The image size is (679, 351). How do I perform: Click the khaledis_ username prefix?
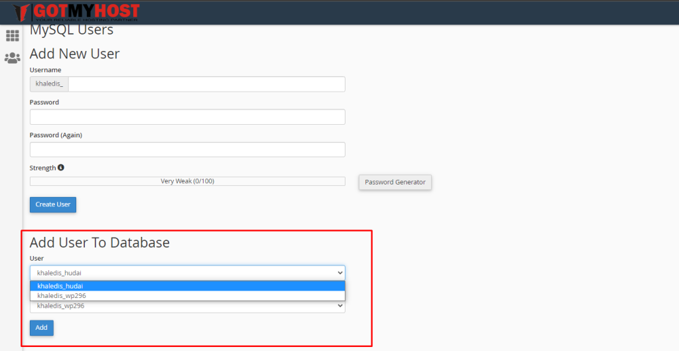[49, 84]
